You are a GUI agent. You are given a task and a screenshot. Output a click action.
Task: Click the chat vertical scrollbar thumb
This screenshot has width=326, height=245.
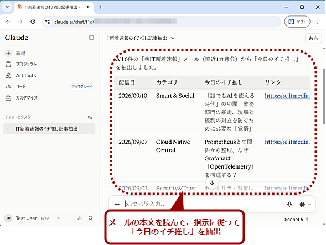[x=324, y=97]
